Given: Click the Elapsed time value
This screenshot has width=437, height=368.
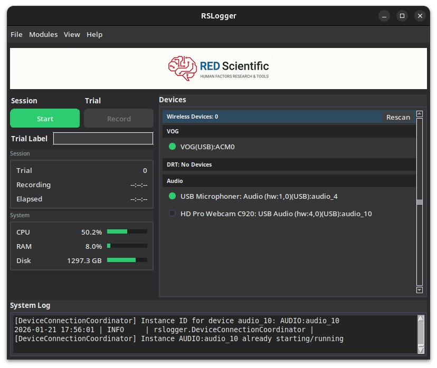Looking at the screenshot, I should [x=139, y=199].
